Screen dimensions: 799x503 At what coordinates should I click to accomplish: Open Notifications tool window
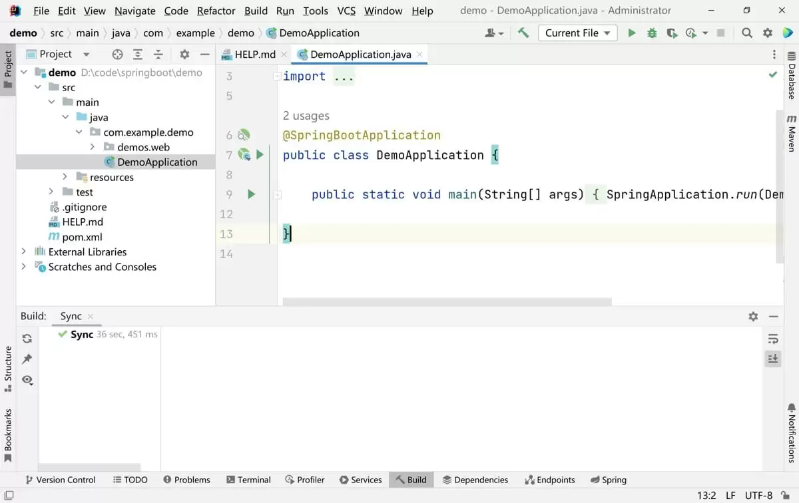coord(792,432)
